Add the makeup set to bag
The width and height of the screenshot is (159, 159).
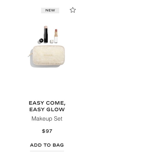coord(47,145)
